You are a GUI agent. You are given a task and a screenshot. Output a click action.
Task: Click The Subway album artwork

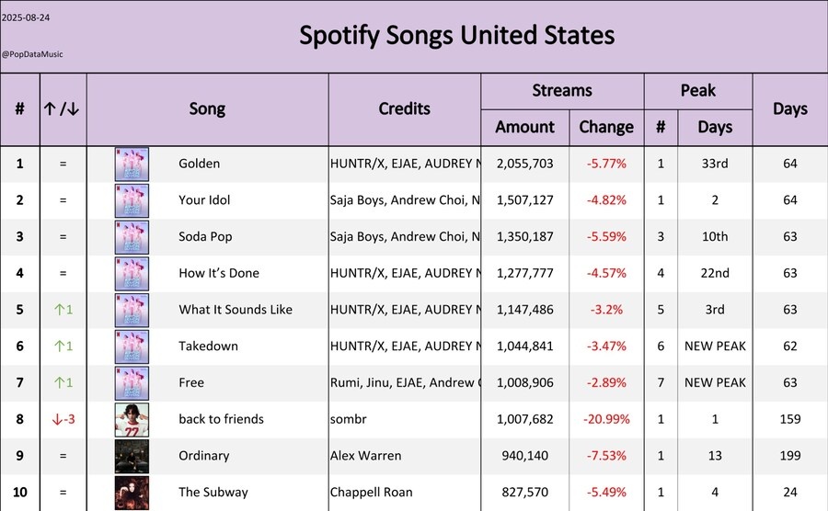[132, 492]
